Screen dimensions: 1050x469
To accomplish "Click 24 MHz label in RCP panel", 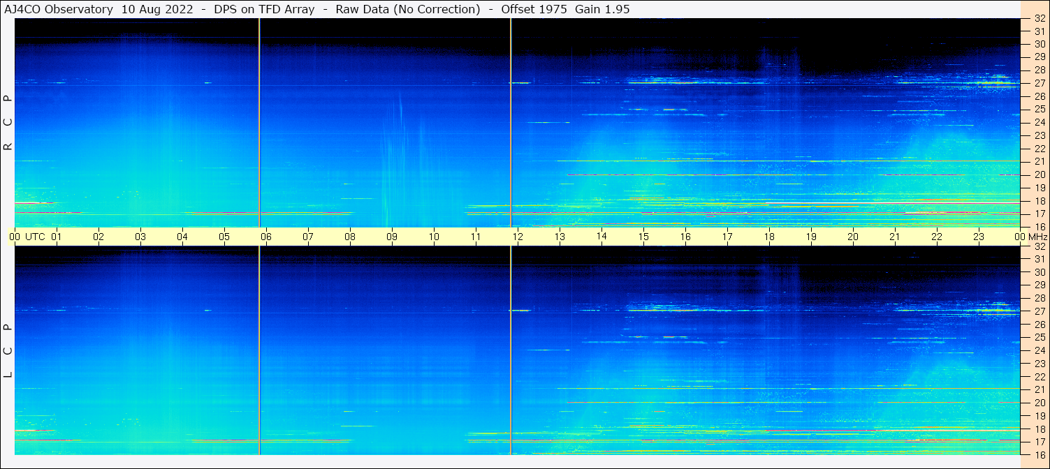I will click(1039, 122).
